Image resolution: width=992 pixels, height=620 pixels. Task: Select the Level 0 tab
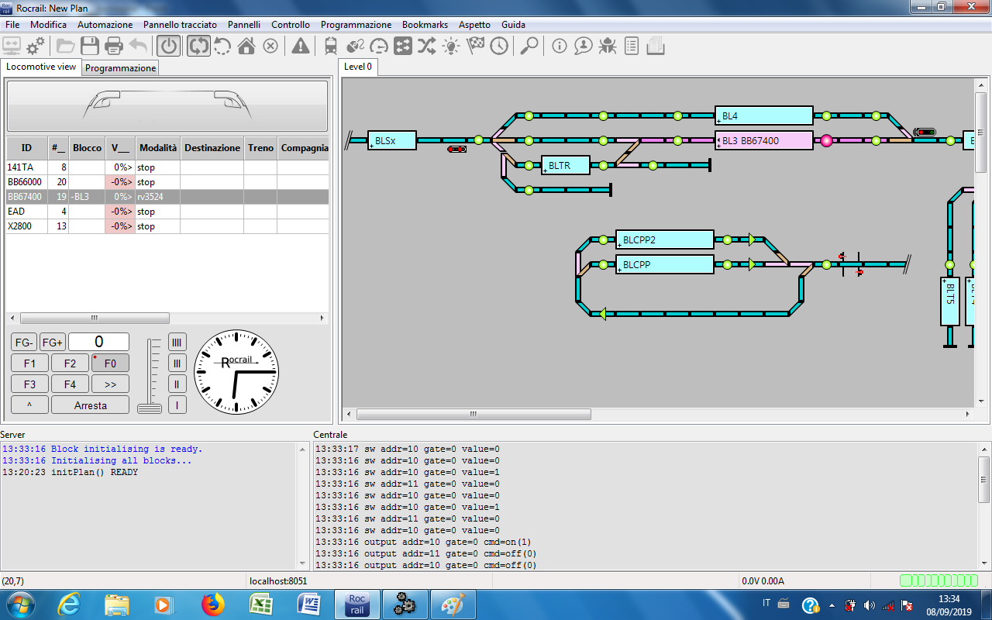click(x=358, y=67)
